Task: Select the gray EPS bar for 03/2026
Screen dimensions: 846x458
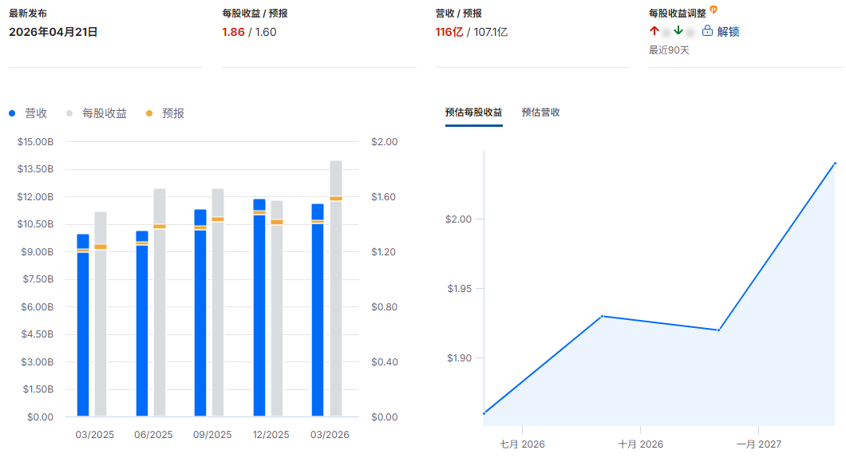Action: click(x=335, y=288)
